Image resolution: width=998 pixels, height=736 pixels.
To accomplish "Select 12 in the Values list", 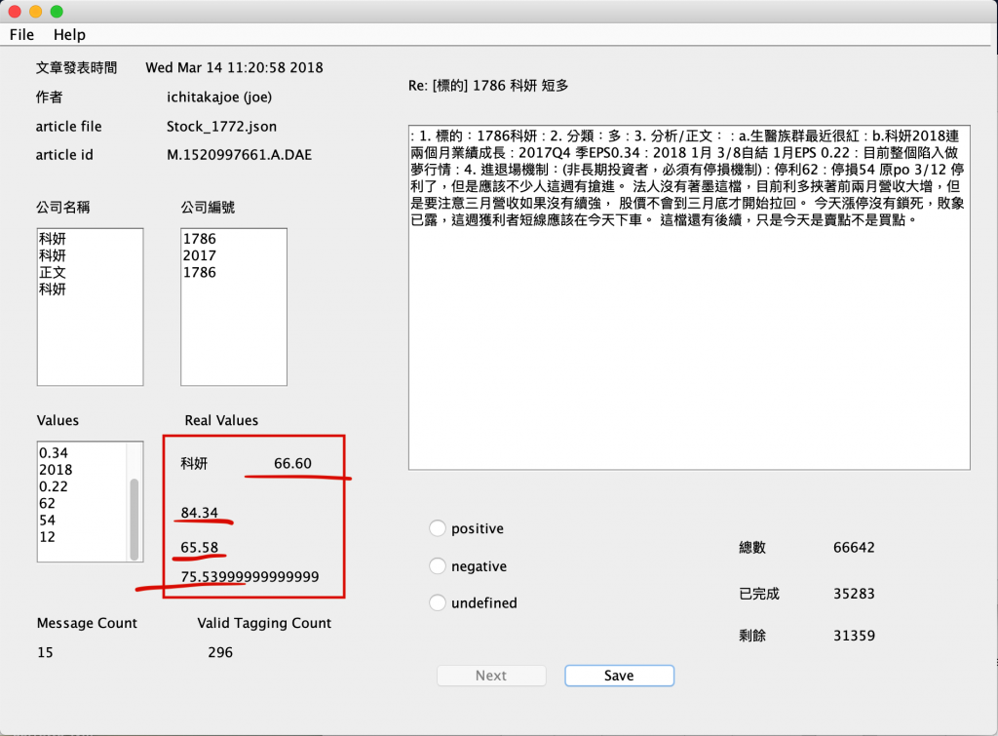I will coord(47,537).
